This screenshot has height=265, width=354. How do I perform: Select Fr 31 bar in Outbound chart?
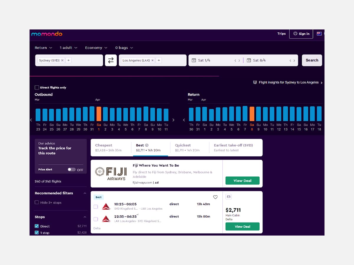coord(92,114)
